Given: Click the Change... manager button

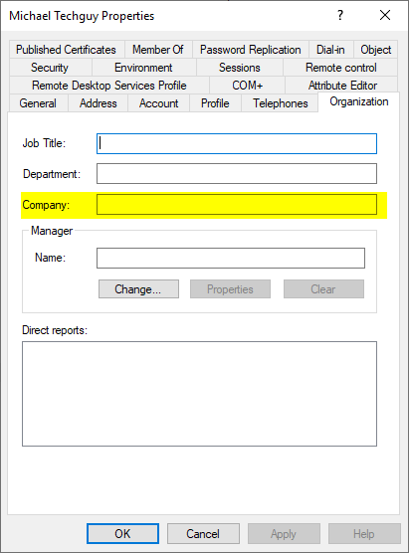Looking at the screenshot, I should (x=138, y=289).
